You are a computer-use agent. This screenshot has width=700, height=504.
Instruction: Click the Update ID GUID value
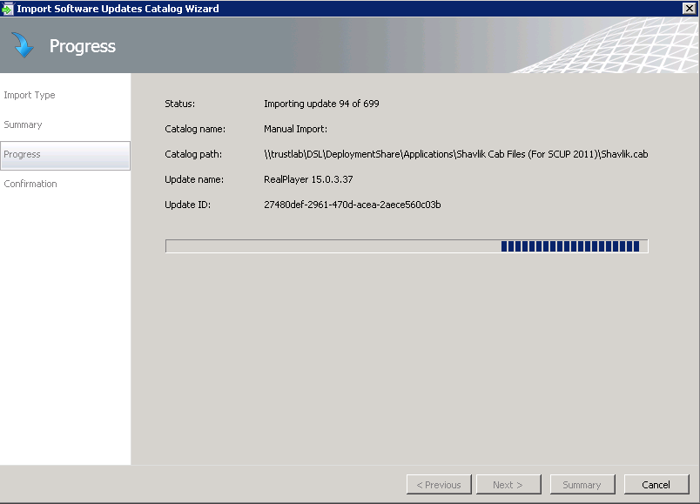point(353,205)
